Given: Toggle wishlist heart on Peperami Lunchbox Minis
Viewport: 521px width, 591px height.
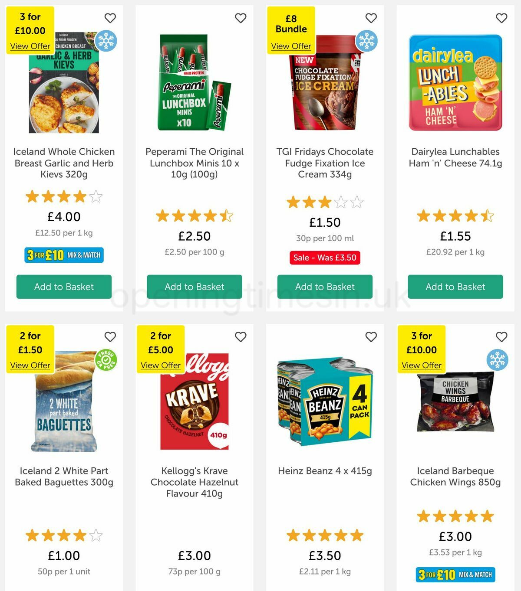Looking at the screenshot, I should (241, 18).
